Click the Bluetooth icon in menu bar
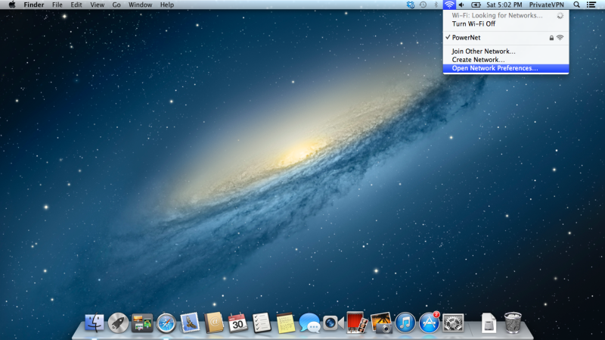The width and height of the screenshot is (605, 340). [436, 5]
